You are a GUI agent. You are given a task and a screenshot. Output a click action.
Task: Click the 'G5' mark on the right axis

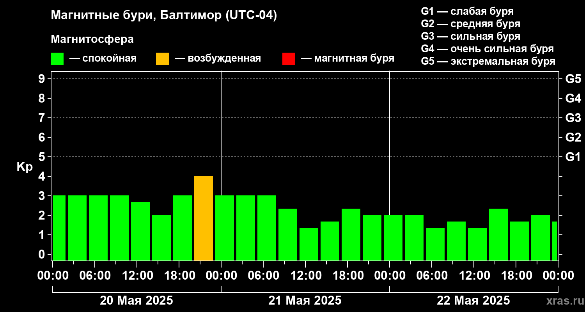[x=573, y=79]
